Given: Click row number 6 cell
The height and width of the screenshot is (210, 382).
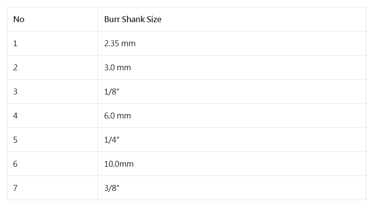Looking at the screenshot, I should pyautogui.click(x=52, y=164).
